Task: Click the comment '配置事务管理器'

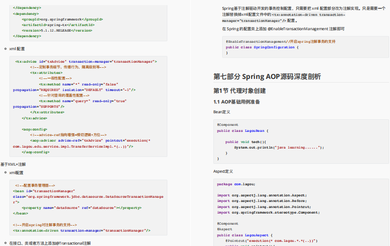Action: (x=35, y=185)
